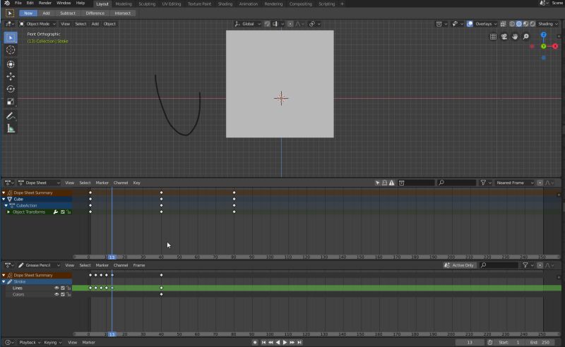Toggle orthographic grid view gizmo
The image size is (565, 347).
coord(493,37)
